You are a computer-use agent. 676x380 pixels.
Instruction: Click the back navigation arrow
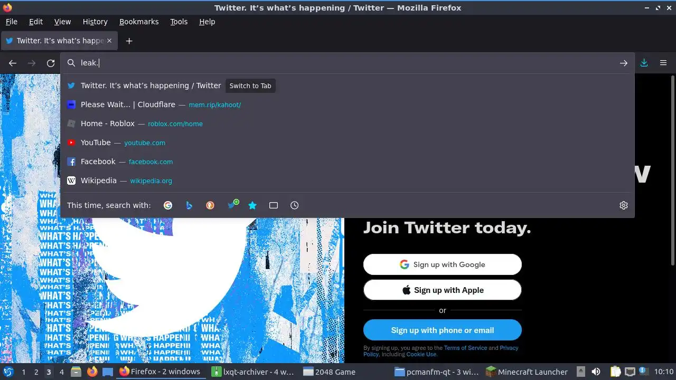13,63
